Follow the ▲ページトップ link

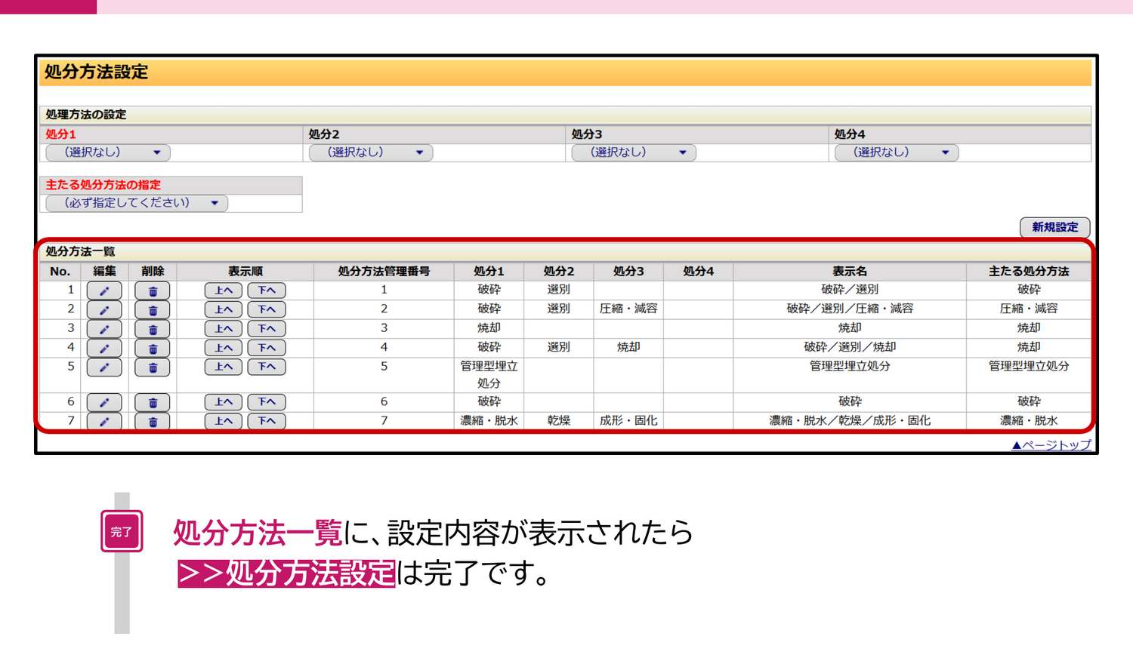click(x=1051, y=445)
